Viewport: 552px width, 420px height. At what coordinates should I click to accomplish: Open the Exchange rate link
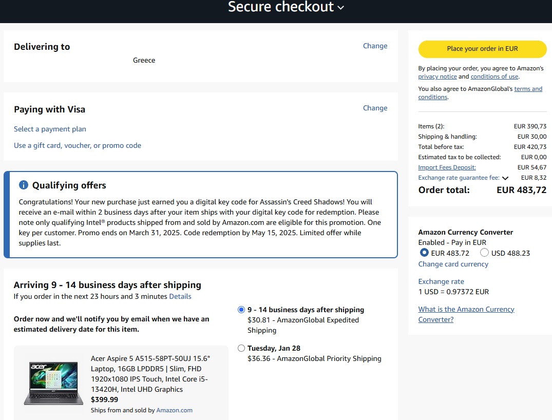pyautogui.click(x=441, y=281)
